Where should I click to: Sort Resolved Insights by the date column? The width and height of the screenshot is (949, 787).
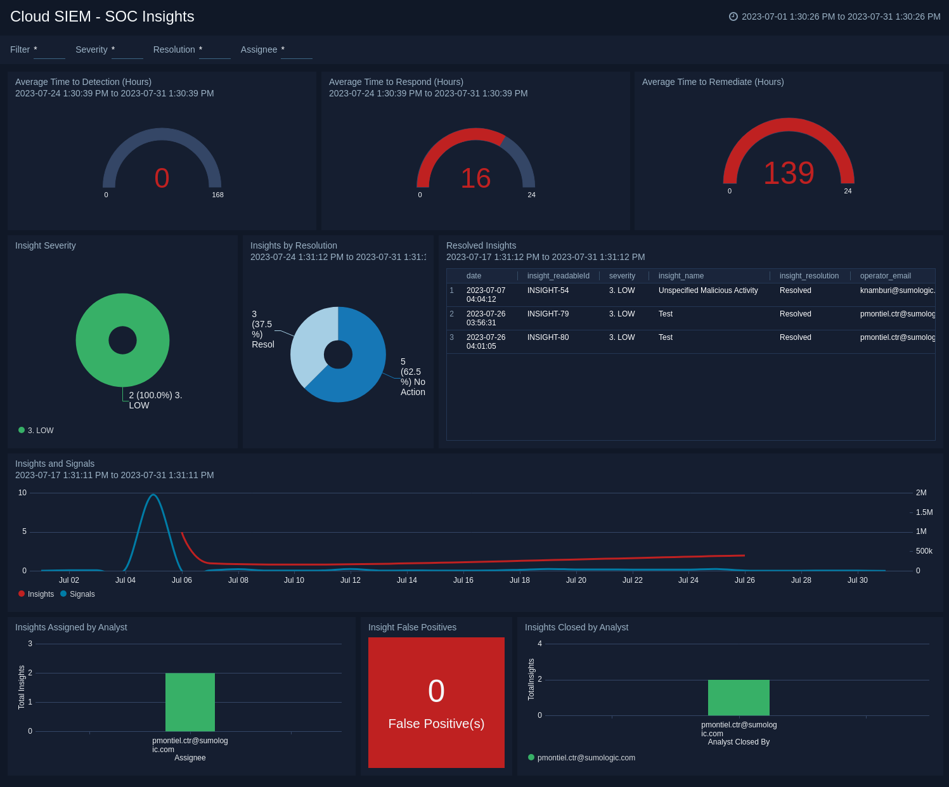tap(474, 276)
